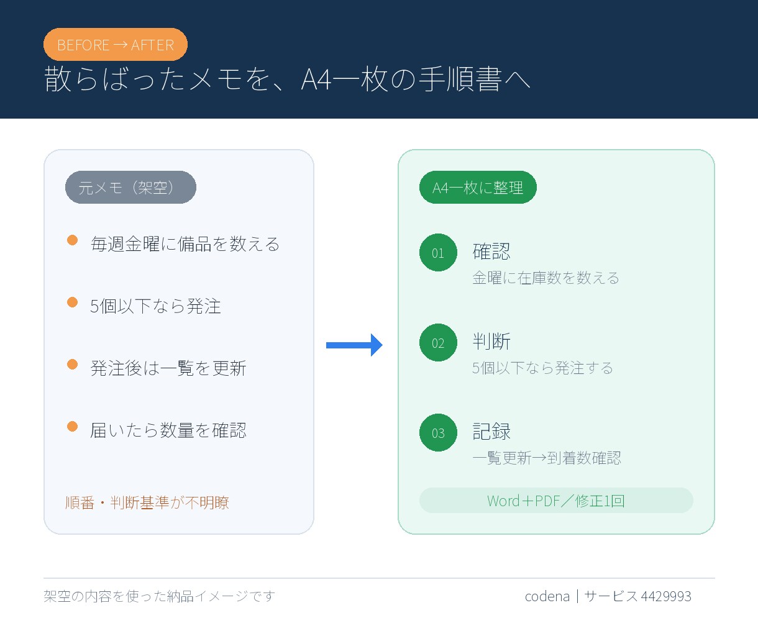Click the Word＋PDF／修正1回 pill
The width and height of the screenshot is (758, 631).
[x=556, y=501]
